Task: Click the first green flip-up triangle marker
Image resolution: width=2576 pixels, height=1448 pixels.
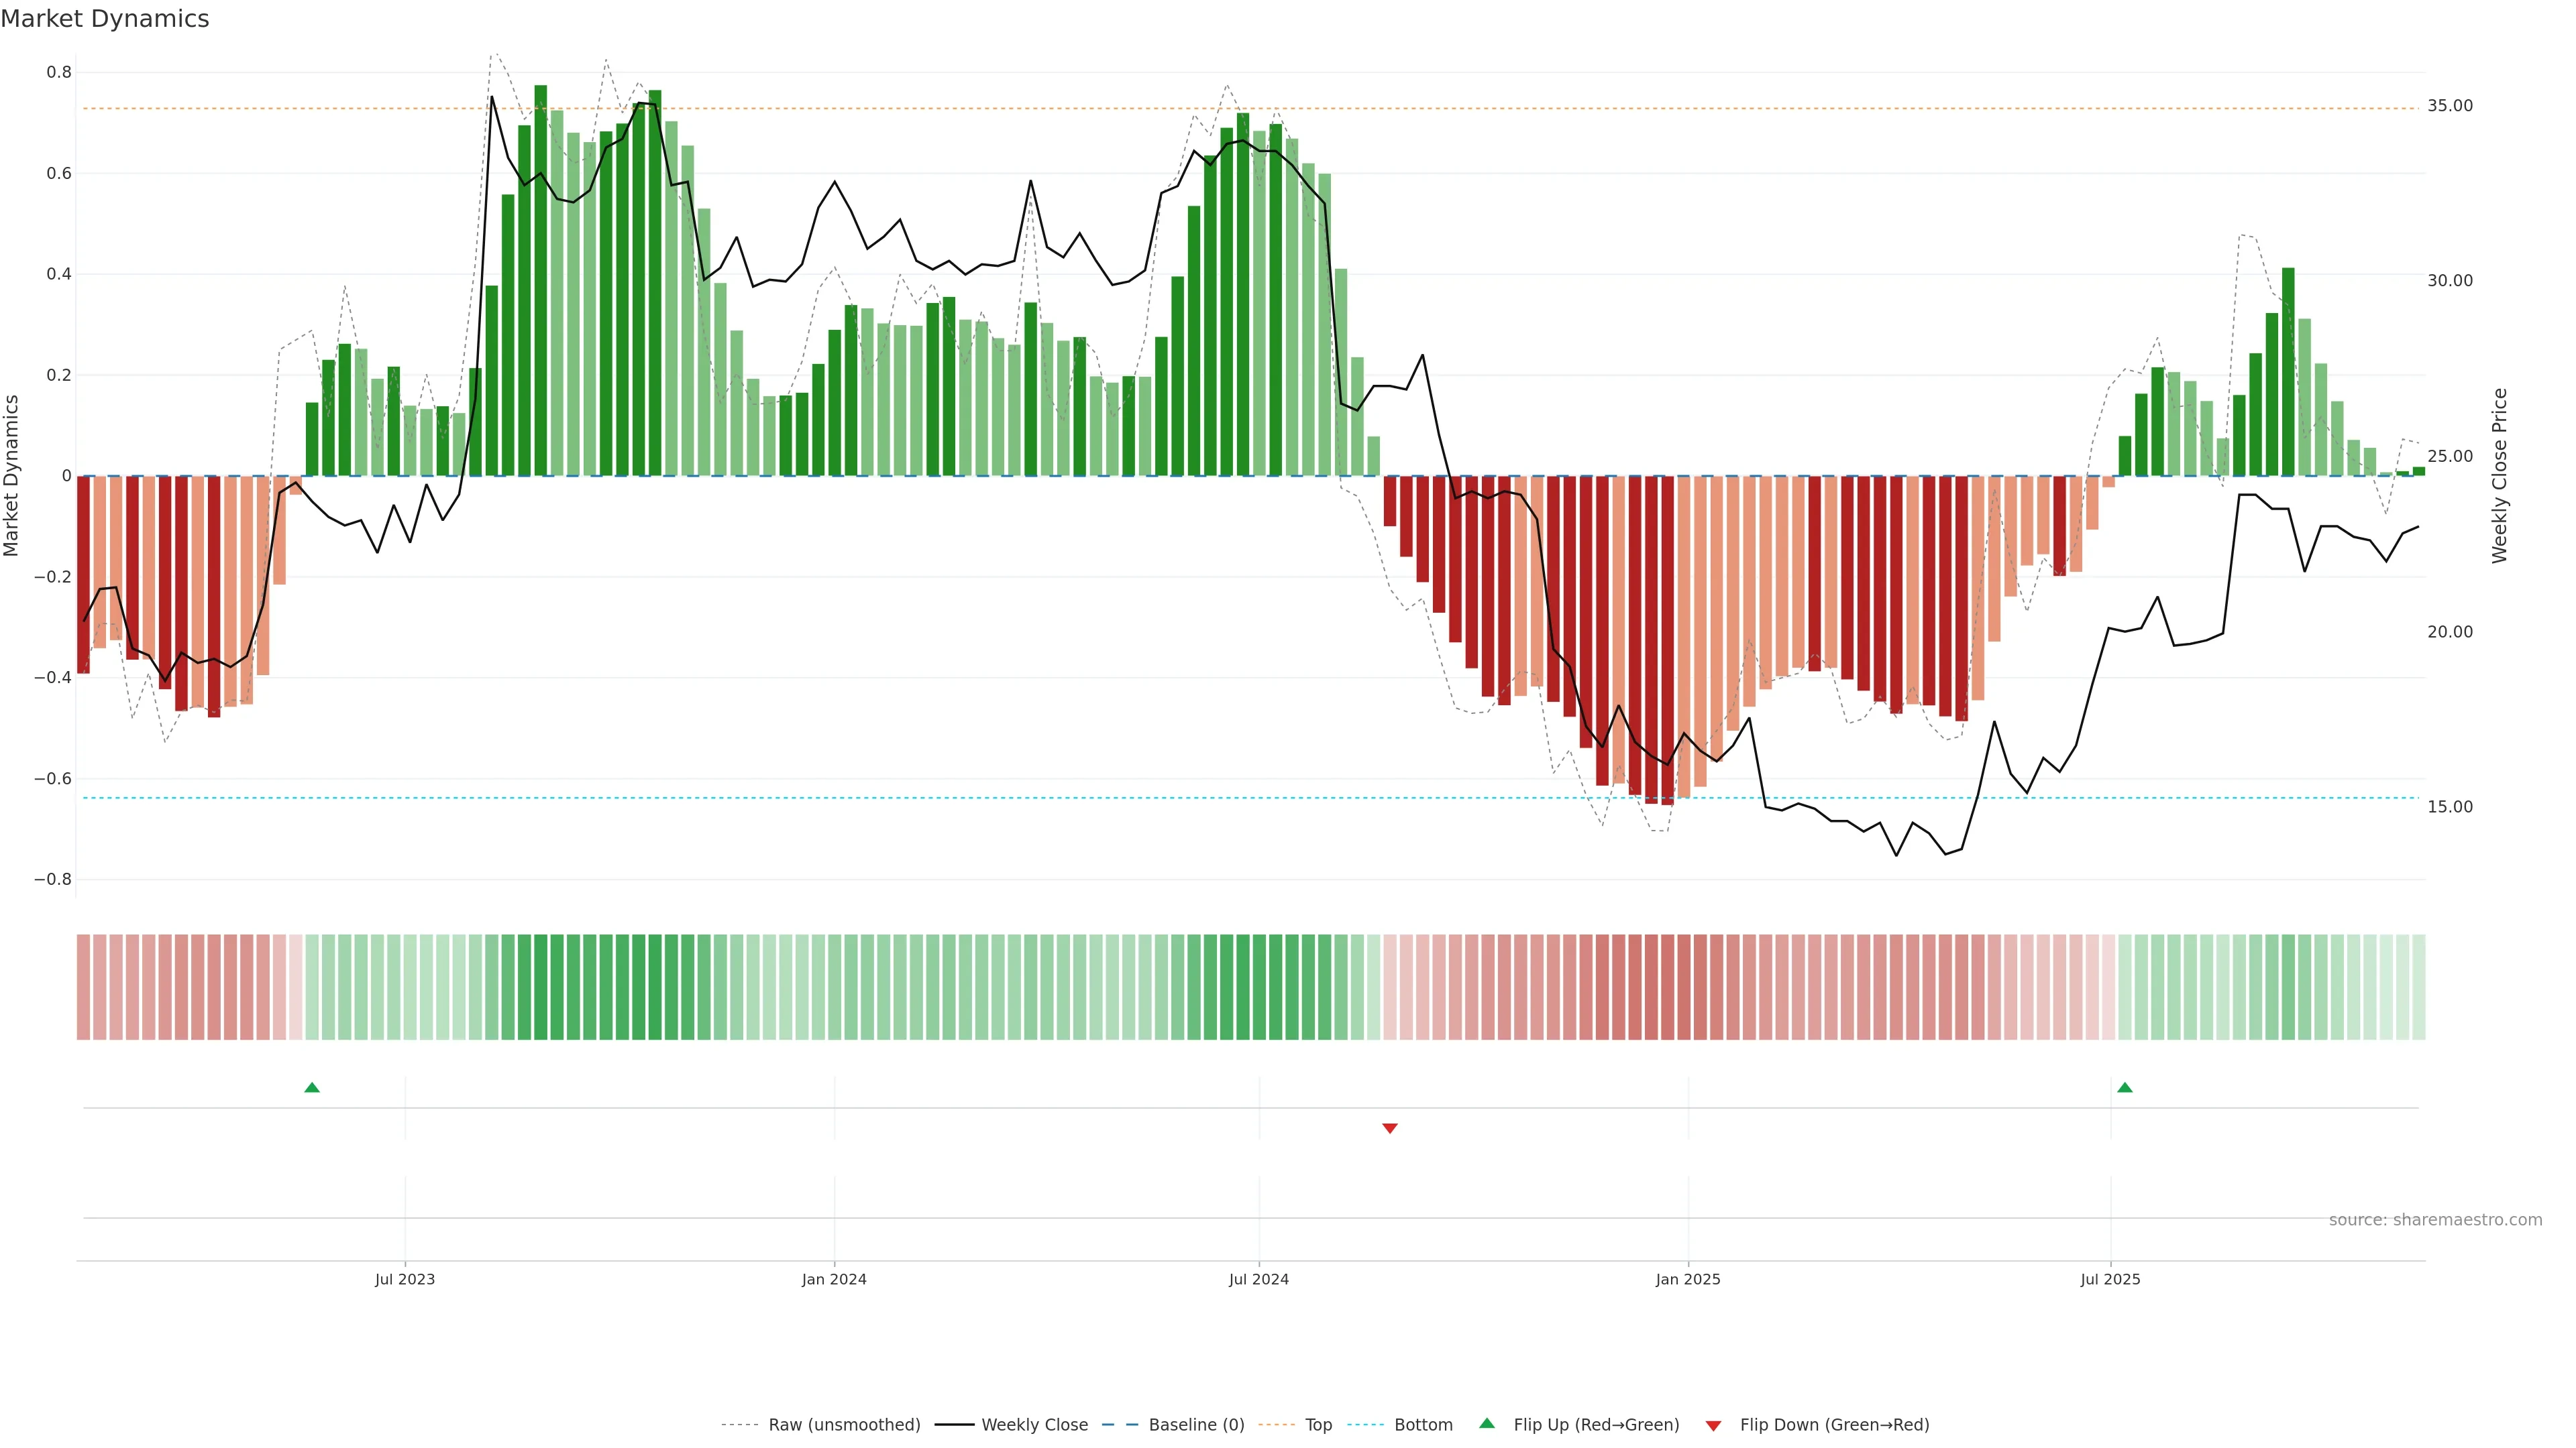Action: click(312, 1087)
